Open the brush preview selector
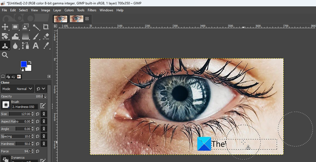The height and width of the screenshot is (162, 316). pos(5,105)
